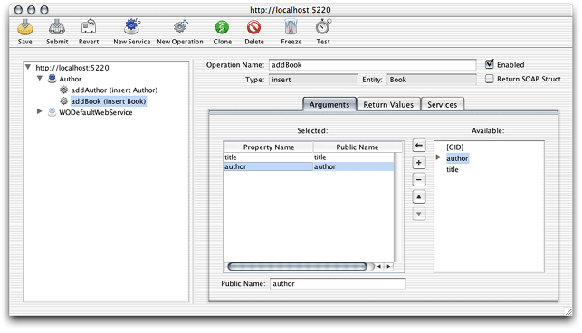Click the Property Name column header

[268, 147]
